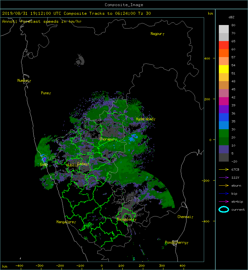Click the dark gray -20 dBZ swatch
Viewport: 248px width, 270px height.
click(224, 157)
